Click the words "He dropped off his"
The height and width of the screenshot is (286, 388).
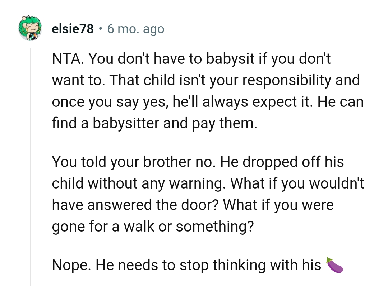[282, 162]
